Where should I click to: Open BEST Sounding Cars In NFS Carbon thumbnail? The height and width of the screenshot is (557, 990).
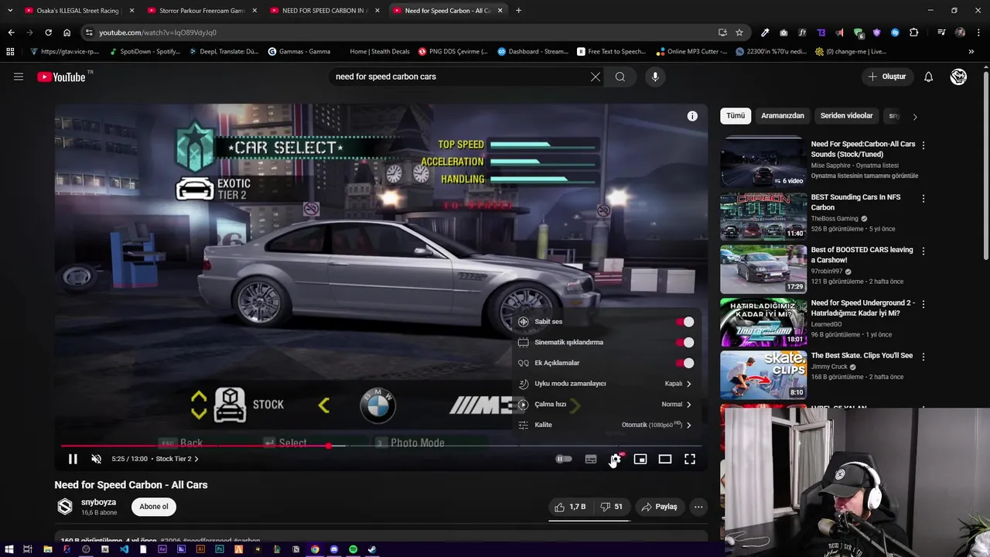763,217
